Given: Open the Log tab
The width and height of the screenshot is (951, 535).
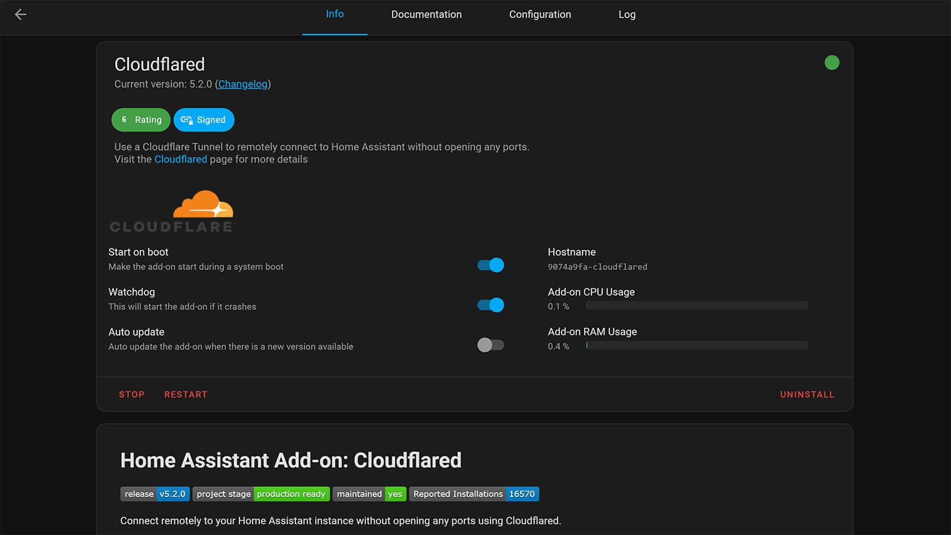Looking at the screenshot, I should pos(626,14).
